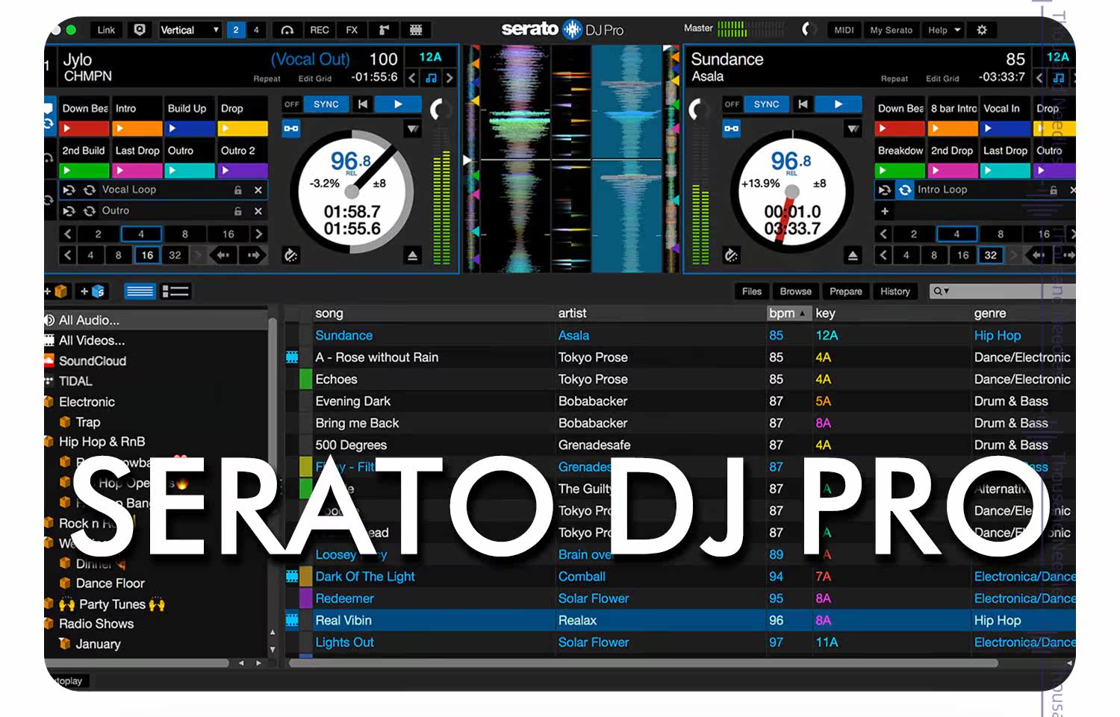This screenshot has height=717, width=1120.
Task: Open the sampler panel icon next to FX
Action: point(385,30)
